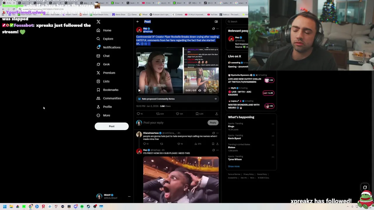
Task: Click Grok explain icon on Hez post
Action: pos(213,29)
